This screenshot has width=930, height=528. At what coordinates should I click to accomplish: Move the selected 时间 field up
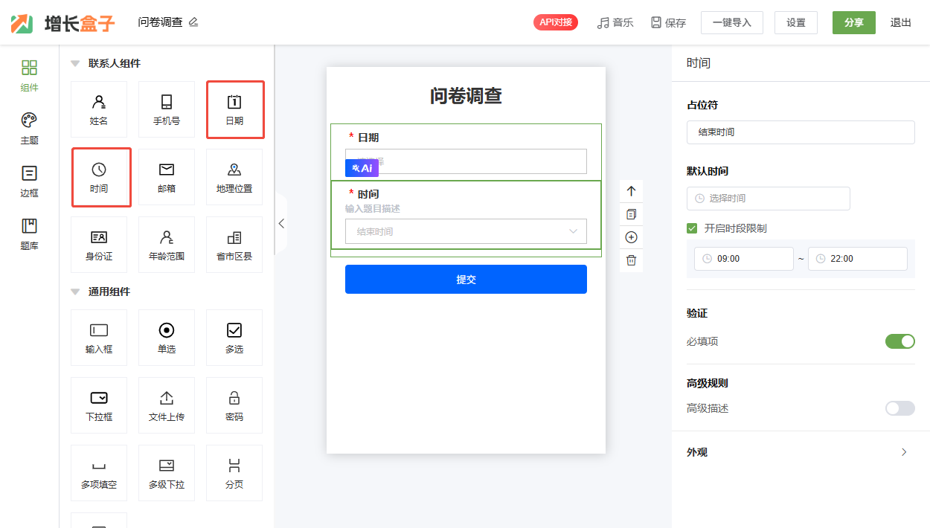point(631,191)
